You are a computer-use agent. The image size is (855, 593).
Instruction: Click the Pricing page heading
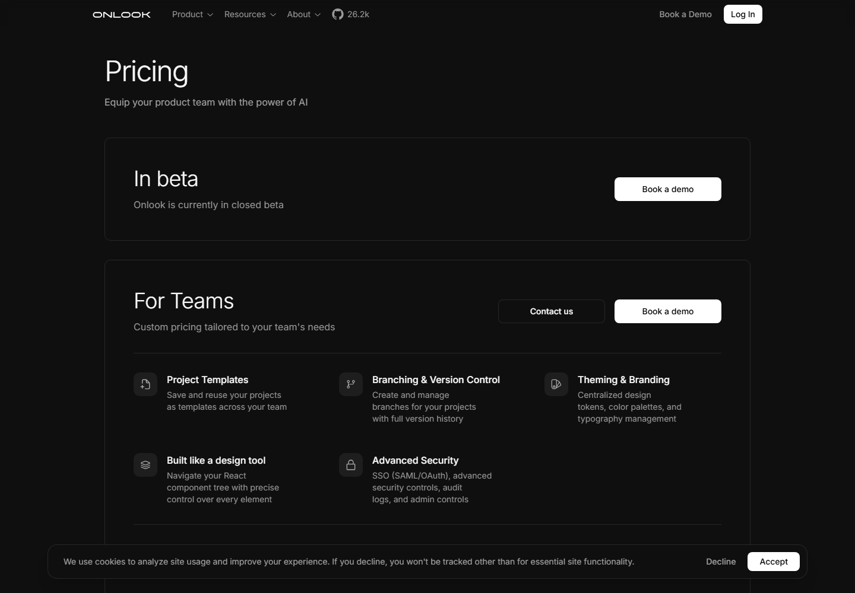[x=147, y=72]
